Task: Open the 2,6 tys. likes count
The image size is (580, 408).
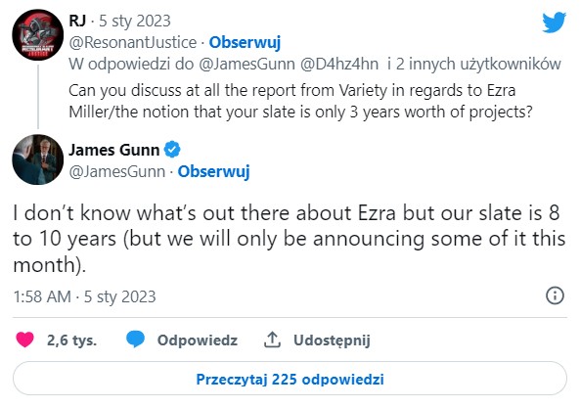Action: tap(71, 340)
